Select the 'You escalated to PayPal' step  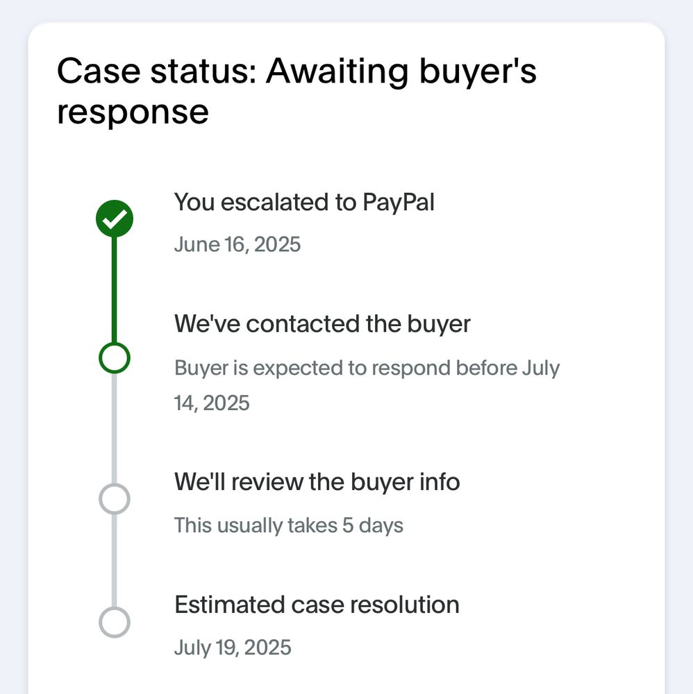(x=304, y=202)
